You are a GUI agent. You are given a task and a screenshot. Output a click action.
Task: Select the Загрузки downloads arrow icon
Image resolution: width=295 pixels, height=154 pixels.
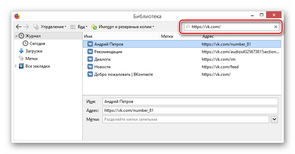click(21, 51)
